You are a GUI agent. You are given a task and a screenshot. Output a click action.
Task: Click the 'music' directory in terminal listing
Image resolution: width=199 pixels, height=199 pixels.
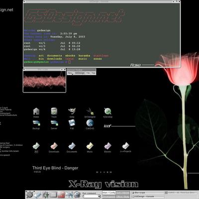[x=83, y=59]
